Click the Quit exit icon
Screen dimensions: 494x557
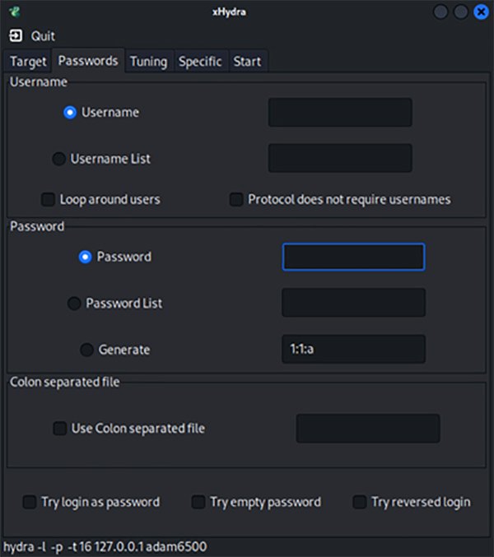[16, 36]
